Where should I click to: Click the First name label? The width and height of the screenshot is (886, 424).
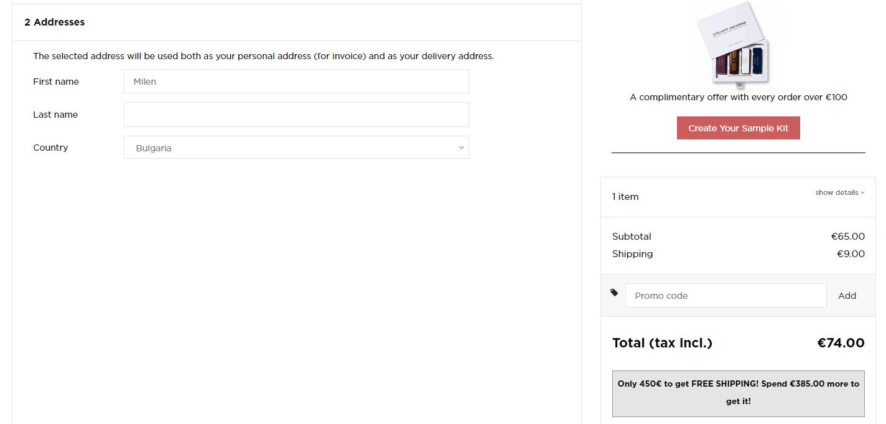tap(56, 82)
